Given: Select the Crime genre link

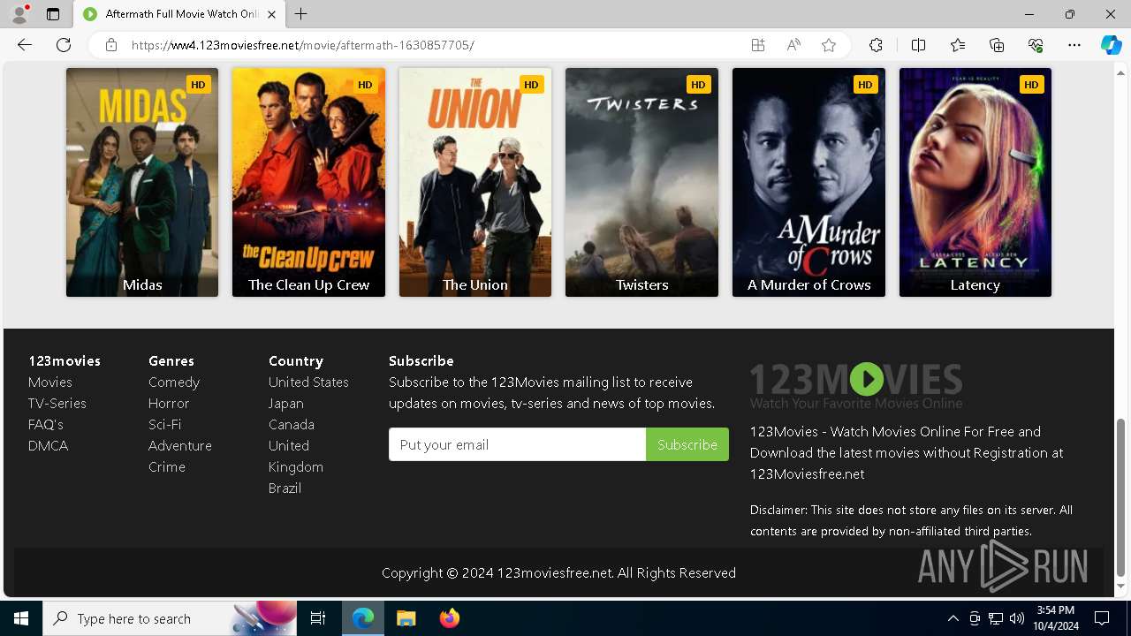Looking at the screenshot, I should pos(167,466).
